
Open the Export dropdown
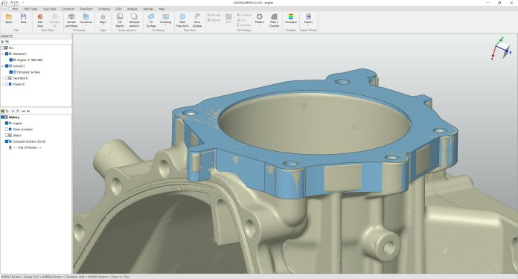[x=308, y=20]
